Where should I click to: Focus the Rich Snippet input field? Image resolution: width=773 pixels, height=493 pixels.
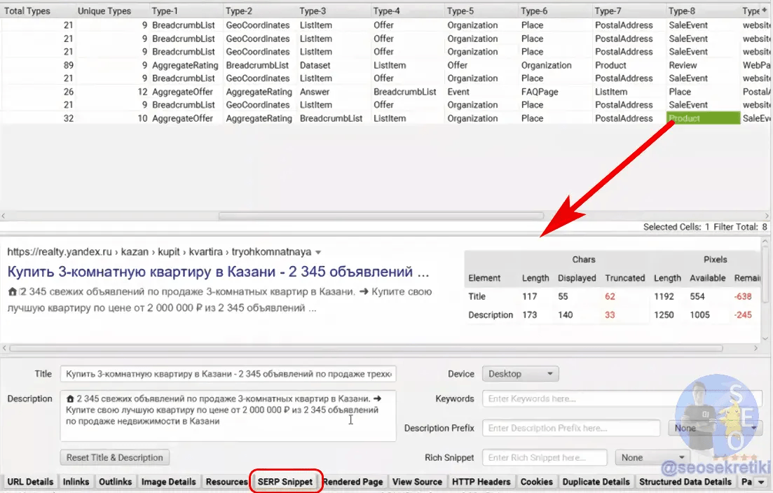pyautogui.click(x=545, y=457)
